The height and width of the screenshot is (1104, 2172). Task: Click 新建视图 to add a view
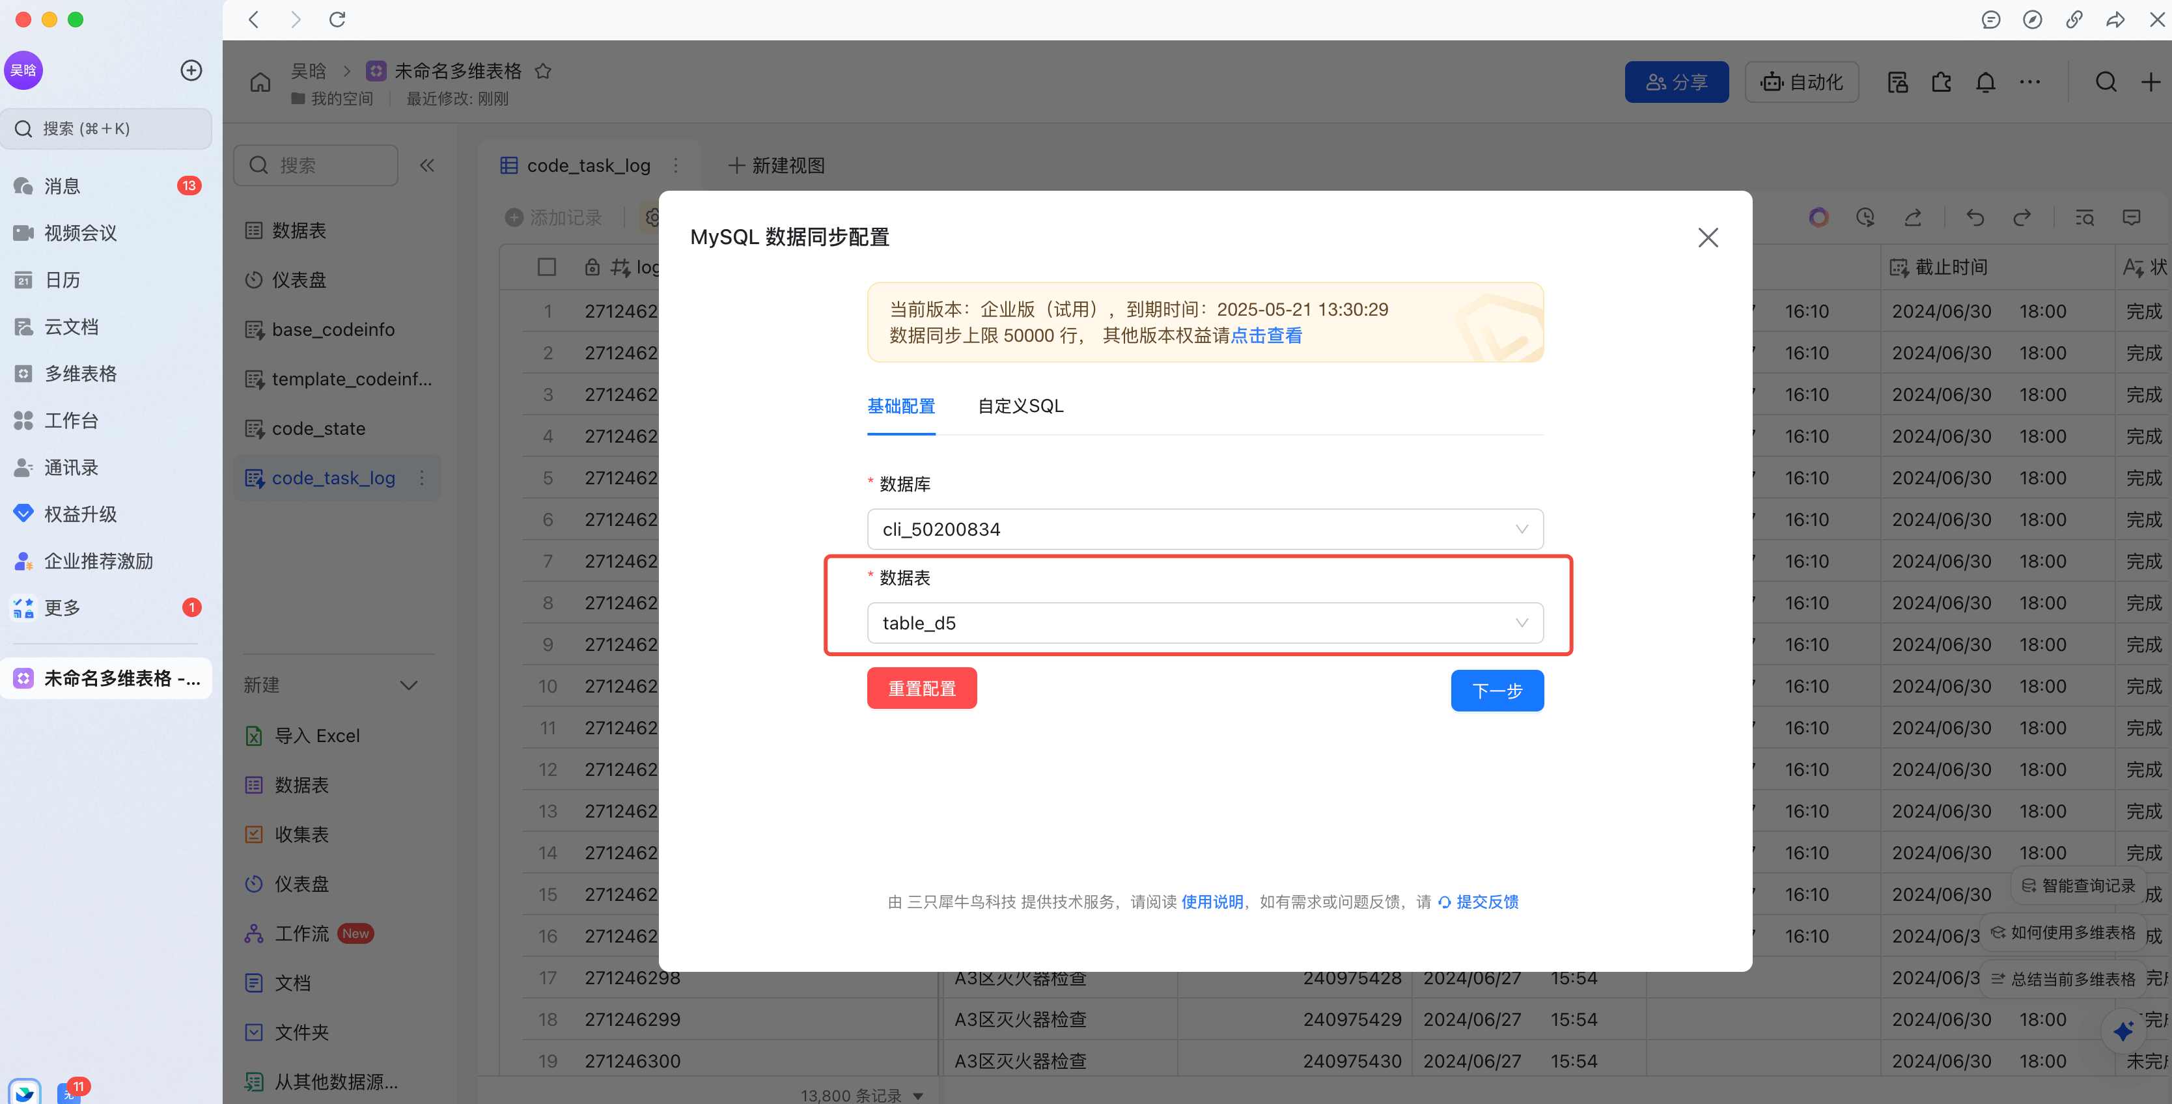pos(777,165)
